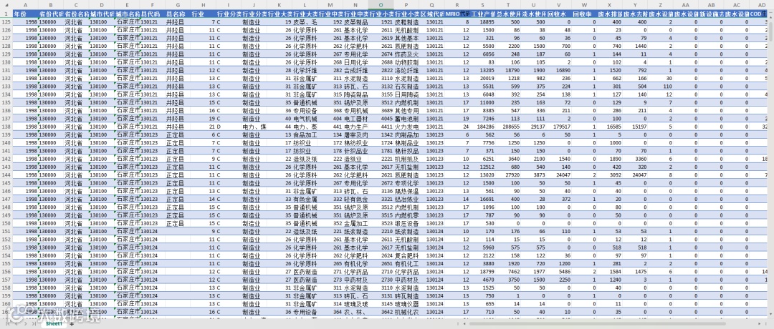Image resolution: width=774 pixels, height=329 pixels.
Task: Select column O header
Action: click(x=381, y=4)
